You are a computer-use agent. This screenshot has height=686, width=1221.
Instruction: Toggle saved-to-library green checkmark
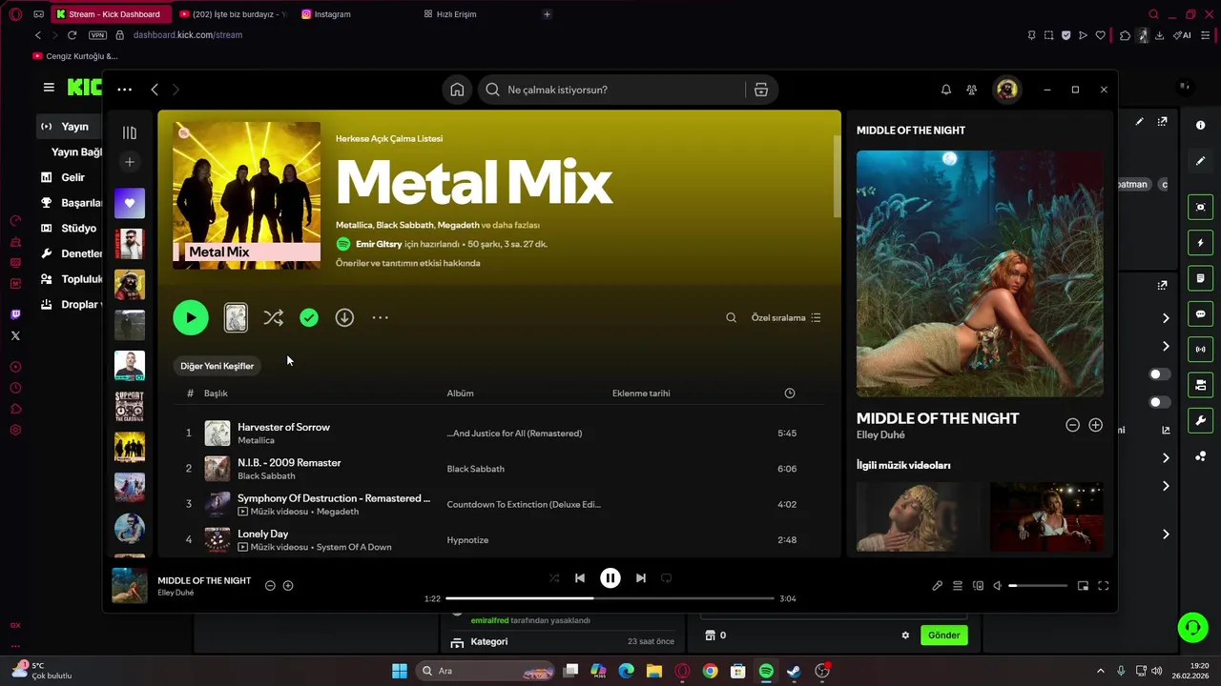click(309, 317)
